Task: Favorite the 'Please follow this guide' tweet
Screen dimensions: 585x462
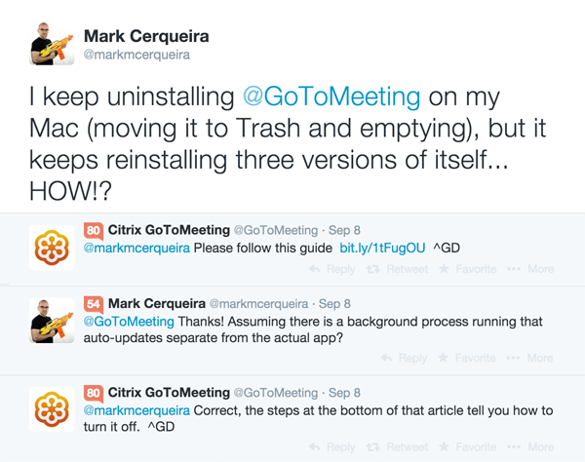Action: [467, 269]
